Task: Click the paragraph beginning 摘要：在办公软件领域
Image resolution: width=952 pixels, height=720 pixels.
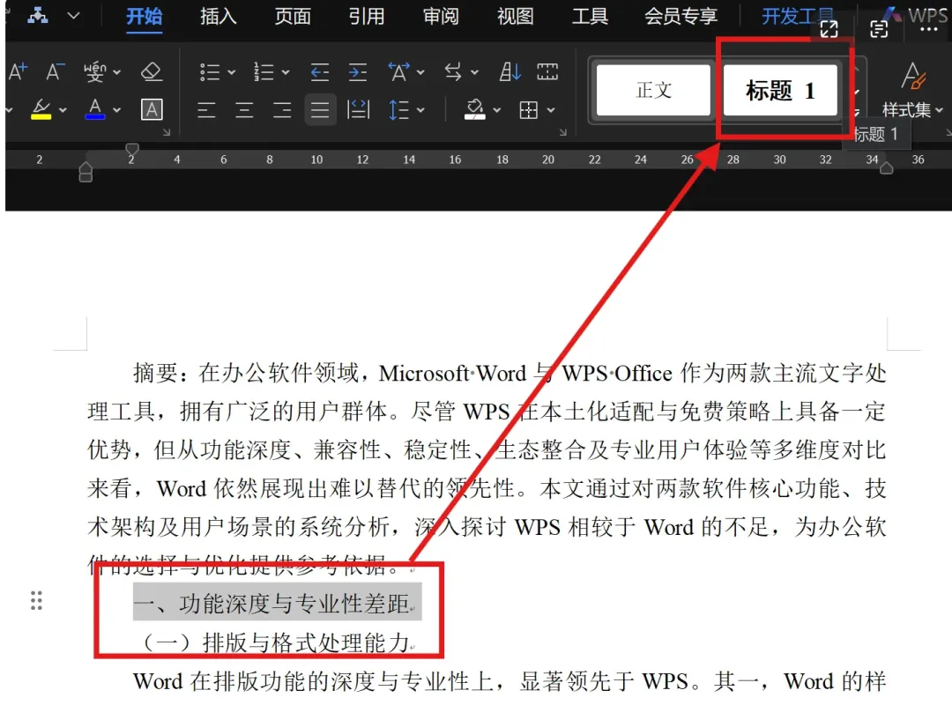Action: tap(487, 469)
